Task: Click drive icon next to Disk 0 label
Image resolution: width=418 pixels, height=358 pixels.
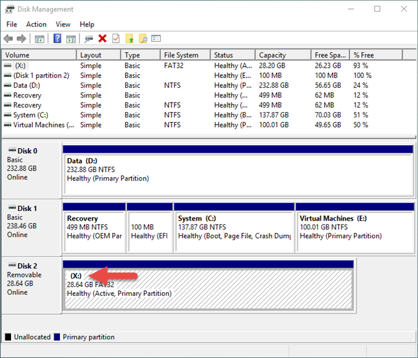Action: pyautogui.click(x=12, y=150)
